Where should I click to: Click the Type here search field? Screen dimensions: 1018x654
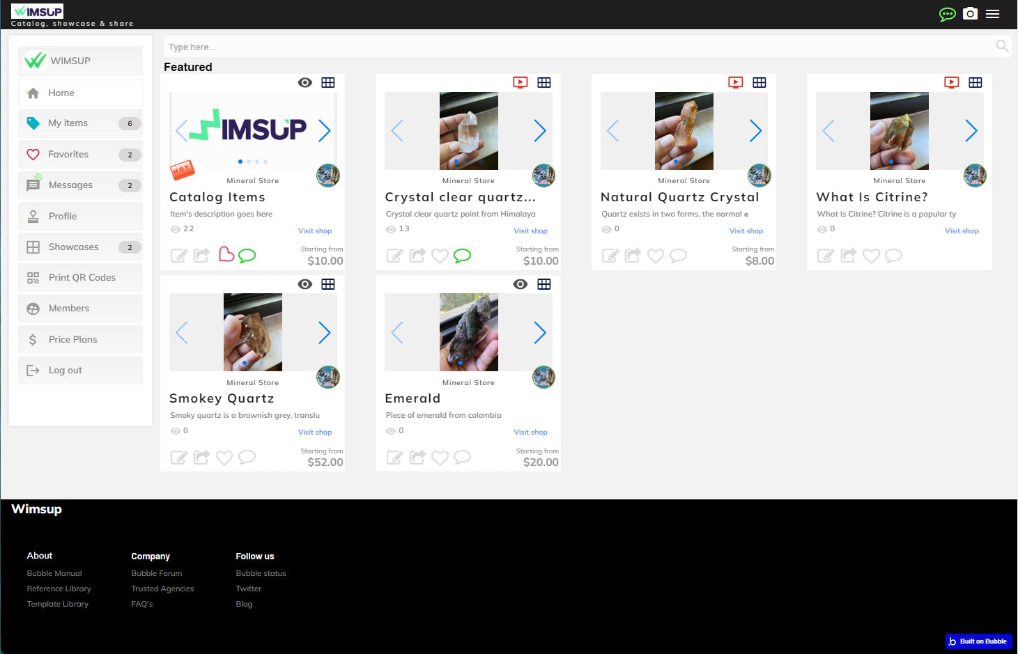click(x=577, y=47)
